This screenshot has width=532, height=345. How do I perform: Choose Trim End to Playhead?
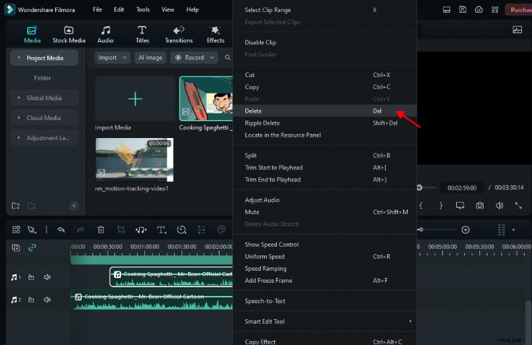[325, 179]
